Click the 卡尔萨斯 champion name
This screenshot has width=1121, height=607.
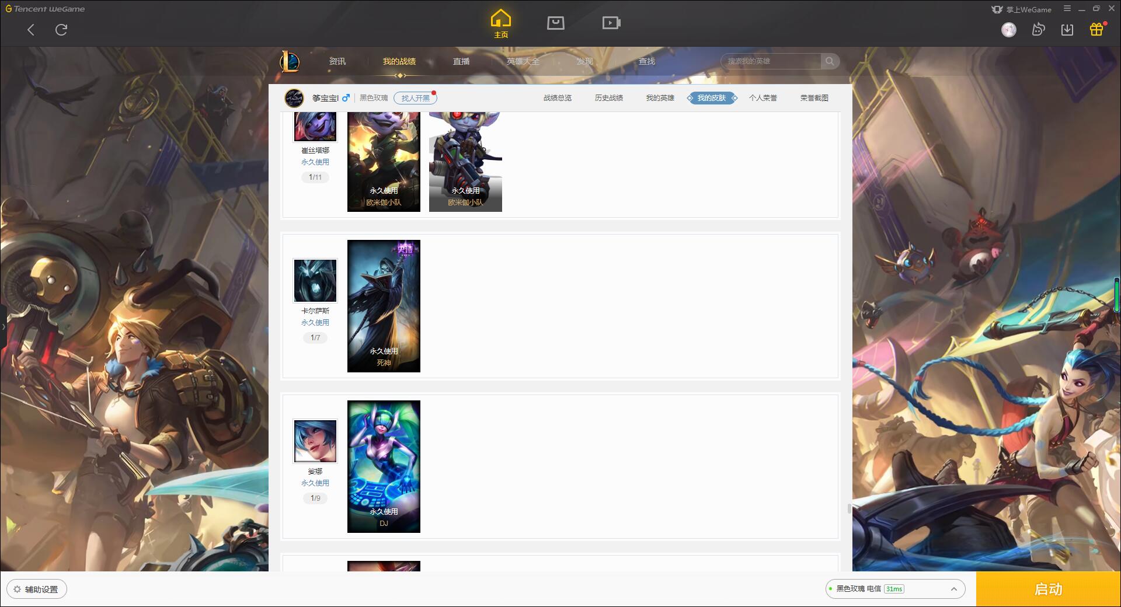point(315,311)
